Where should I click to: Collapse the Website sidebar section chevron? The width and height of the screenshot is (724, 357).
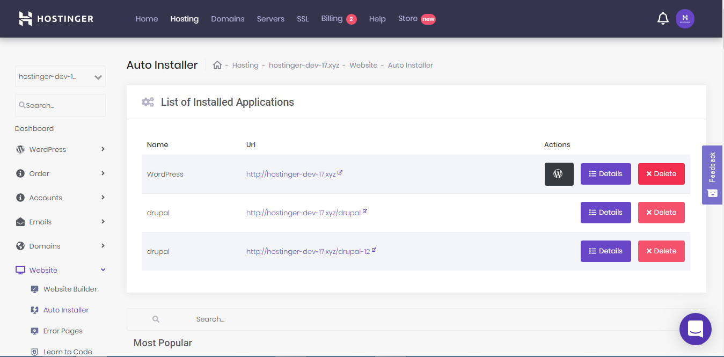click(103, 270)
